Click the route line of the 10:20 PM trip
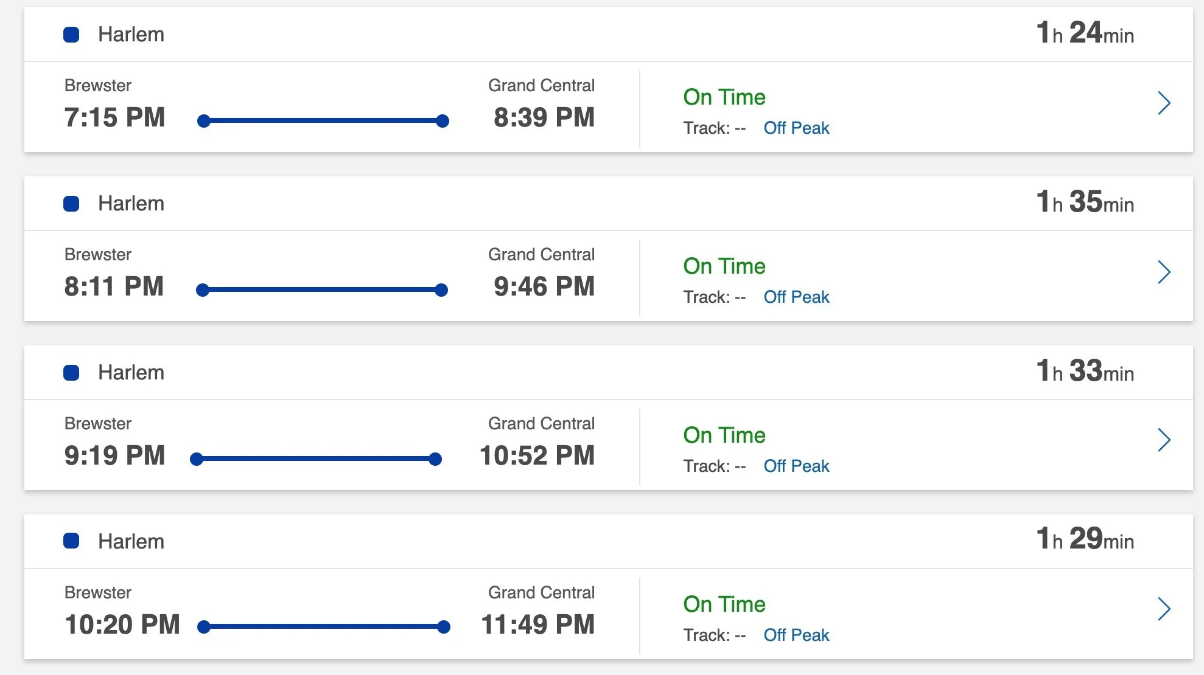 pyautogui.click(x=324, y=627)
